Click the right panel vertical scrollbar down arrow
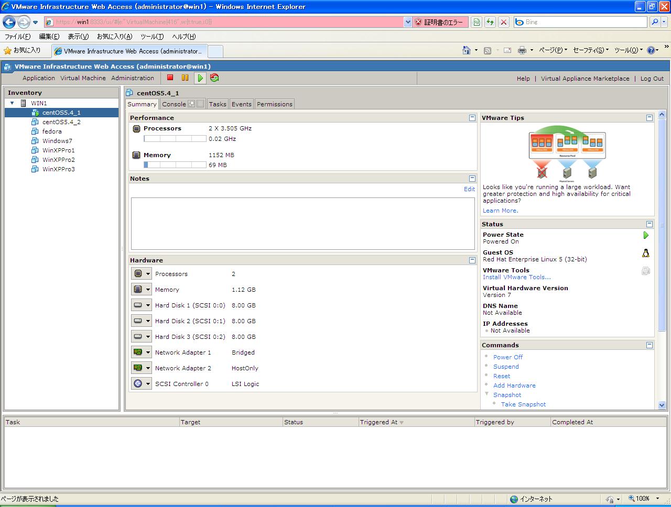 [x=662, y=405]
